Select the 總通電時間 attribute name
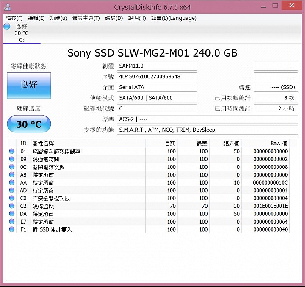 tap(46, 159)
